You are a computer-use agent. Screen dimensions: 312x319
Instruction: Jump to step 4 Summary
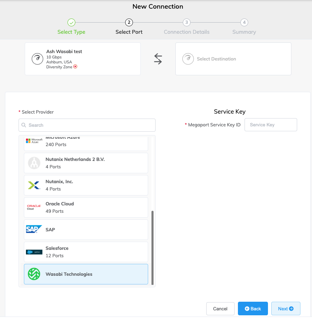click(x=244, y=23)
